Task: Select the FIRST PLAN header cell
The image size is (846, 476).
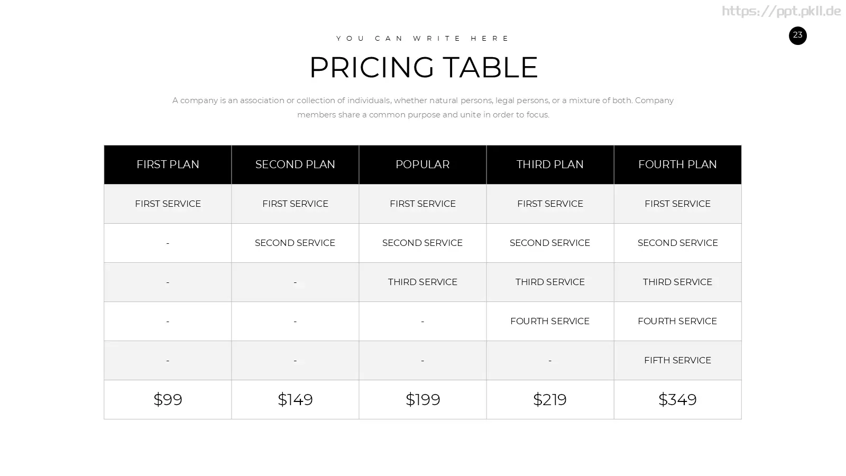Action: tap(168, 164)
